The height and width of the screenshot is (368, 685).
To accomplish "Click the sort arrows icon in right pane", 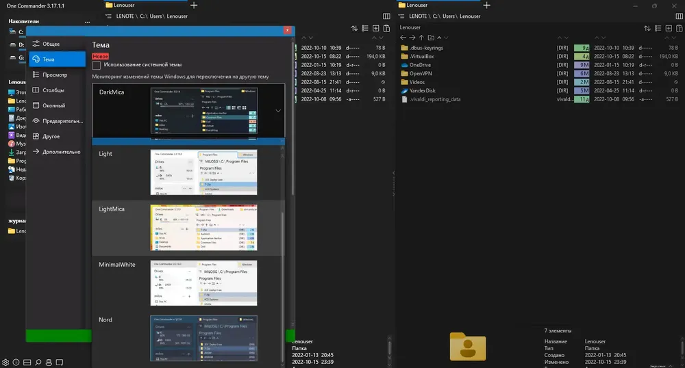I will pos(647,28).
